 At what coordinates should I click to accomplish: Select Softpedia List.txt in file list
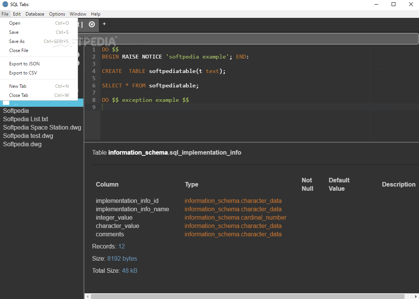(25, 119)
